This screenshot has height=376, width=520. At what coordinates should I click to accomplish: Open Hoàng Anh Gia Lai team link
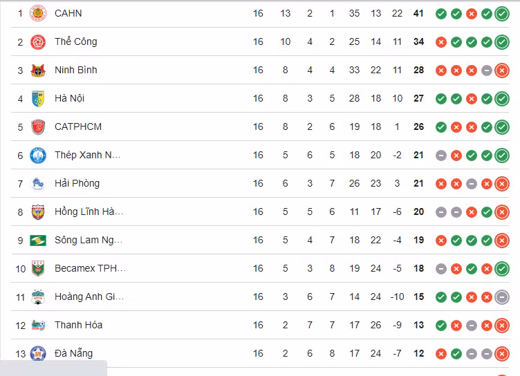pos(89,297)
